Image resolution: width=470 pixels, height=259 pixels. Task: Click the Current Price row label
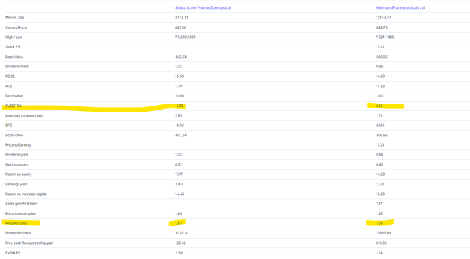(16, 27)
